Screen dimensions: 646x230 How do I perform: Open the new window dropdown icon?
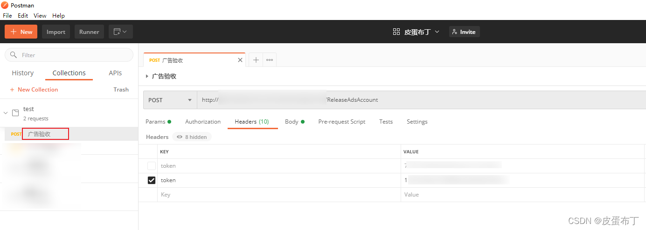click(121, 32)
